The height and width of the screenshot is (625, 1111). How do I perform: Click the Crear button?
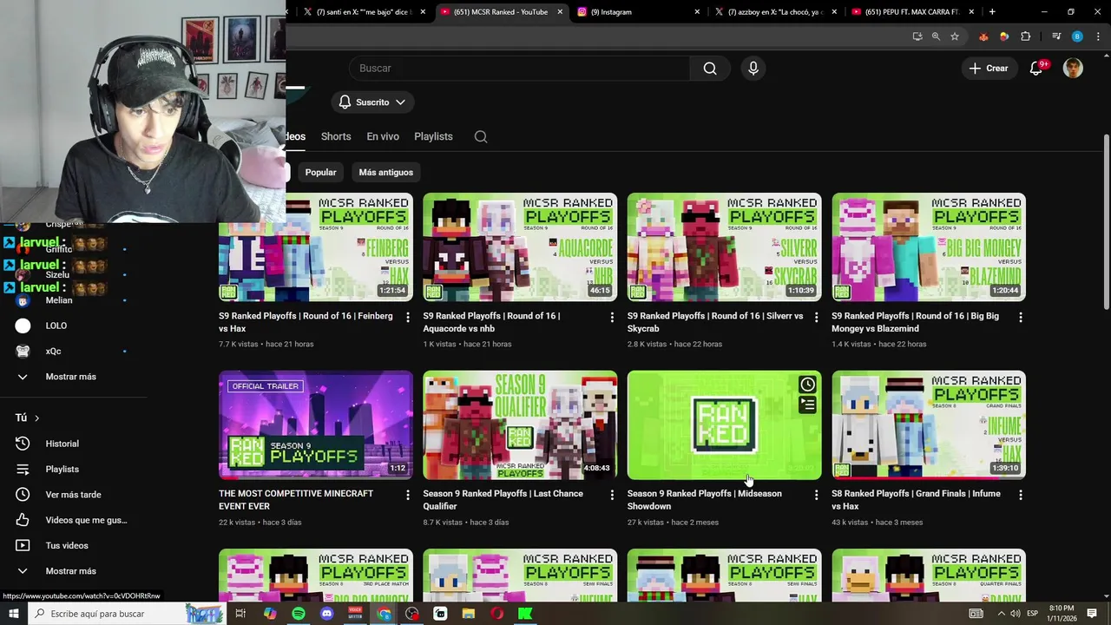point(989,69)
